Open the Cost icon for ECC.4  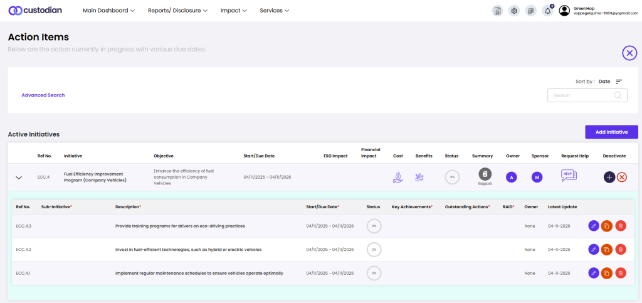(398, 178)
